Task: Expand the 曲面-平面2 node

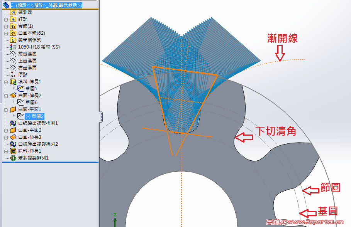Action: pyautogui.click(x=6, y=131)
